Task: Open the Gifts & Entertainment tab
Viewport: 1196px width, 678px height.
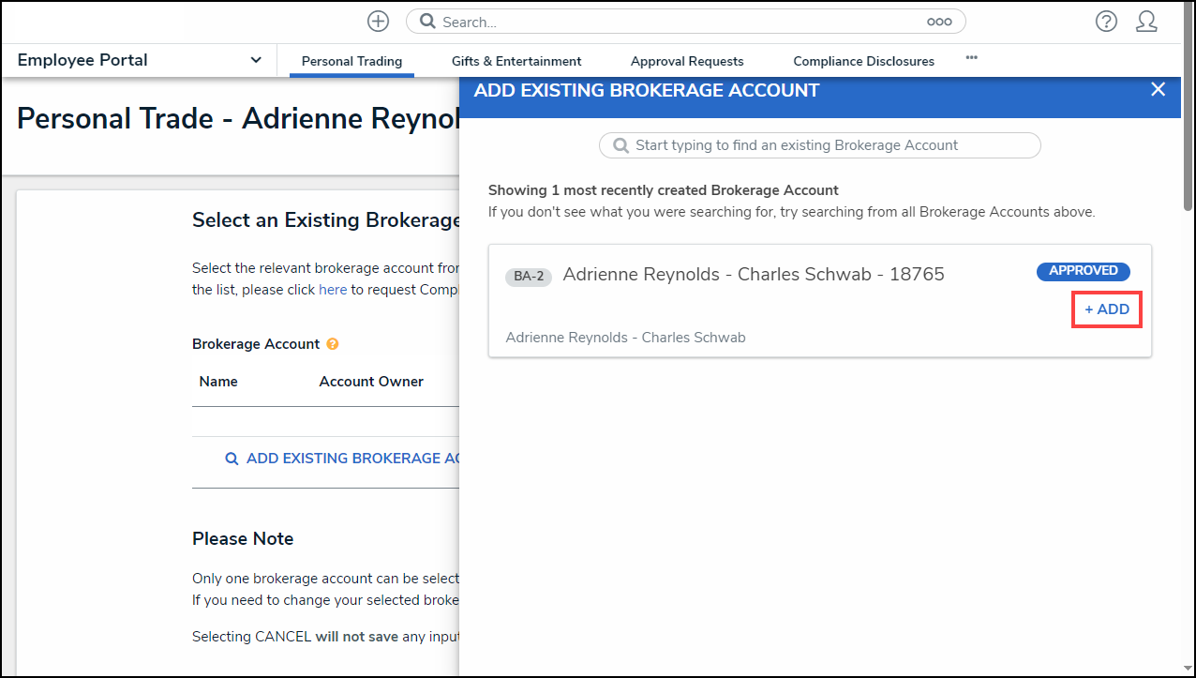Action: pyautogui.click(x=516, y=61)
